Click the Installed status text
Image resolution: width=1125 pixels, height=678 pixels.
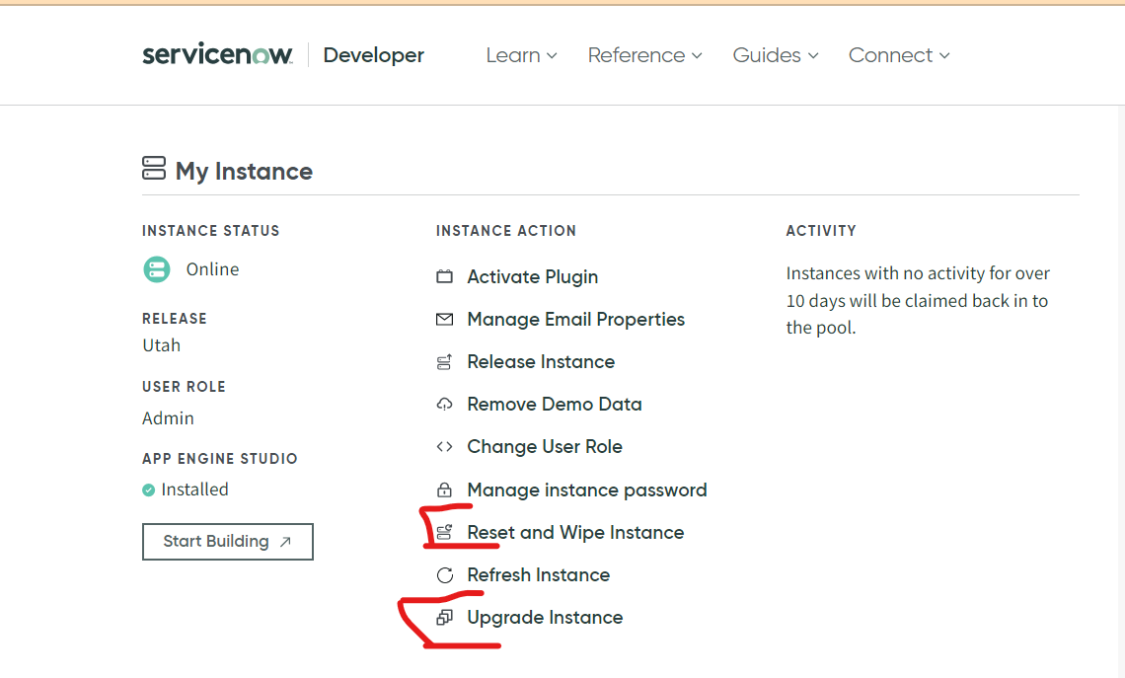(194, 490)
